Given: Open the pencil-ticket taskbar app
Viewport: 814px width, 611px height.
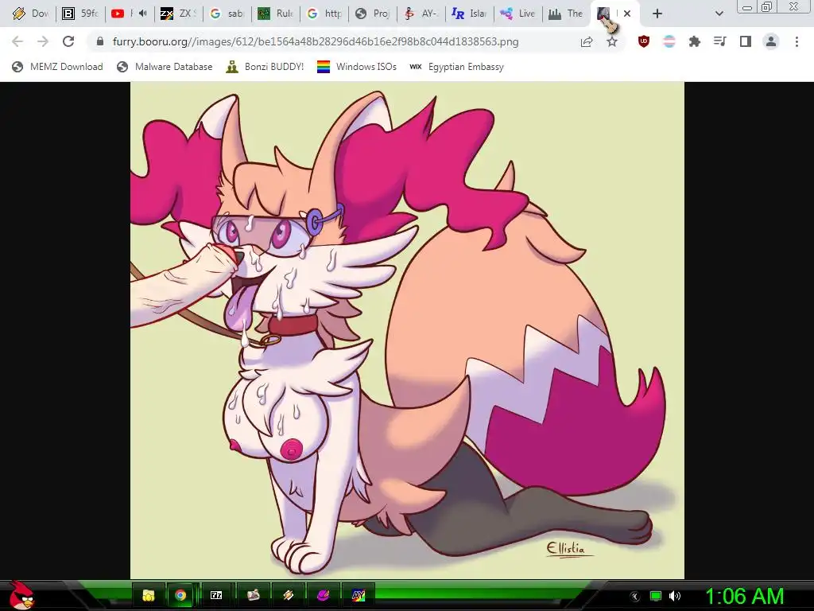Looking at the screenshot, I should [x=288, y=595].
